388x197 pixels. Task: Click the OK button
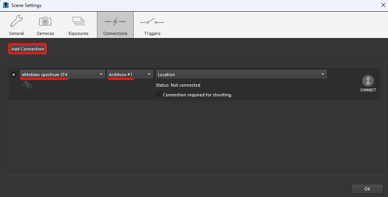click(367, 188)
